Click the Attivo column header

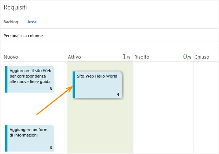(x=74, y=57)
